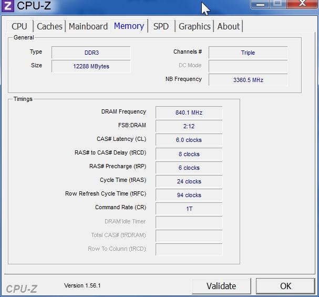Click the tRCD value 8 clocks
The image size is (319, 297).
(x=189, y=154)
